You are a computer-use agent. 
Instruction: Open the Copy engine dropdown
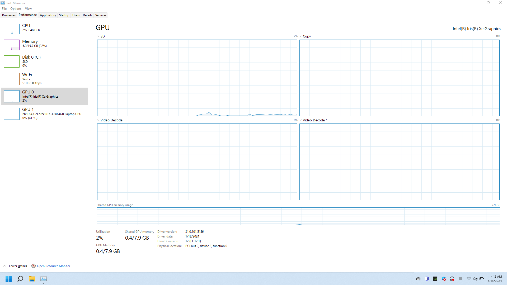click(x=301, y=36)
